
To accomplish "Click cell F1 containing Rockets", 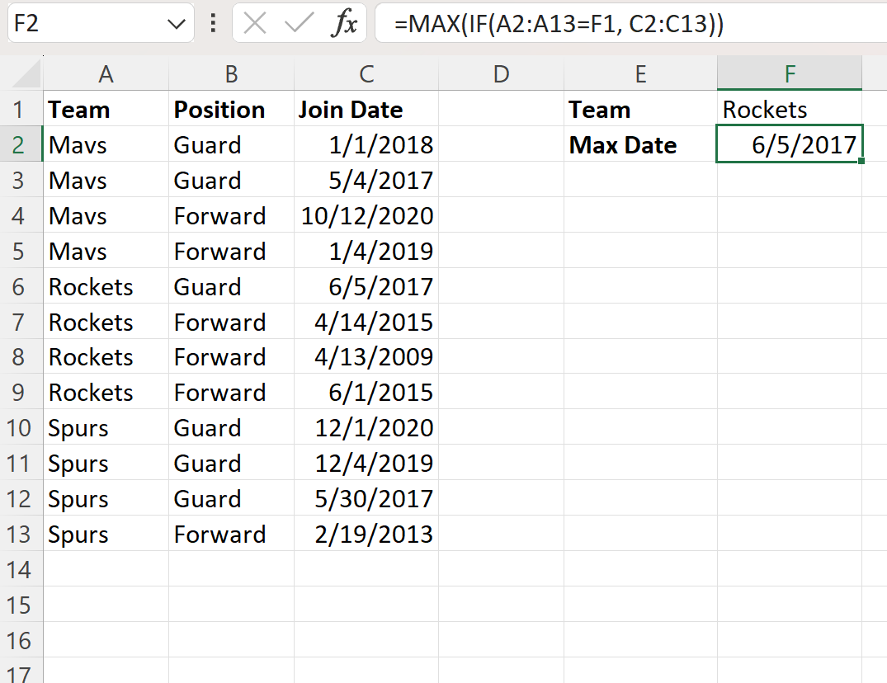I will 789,109.
